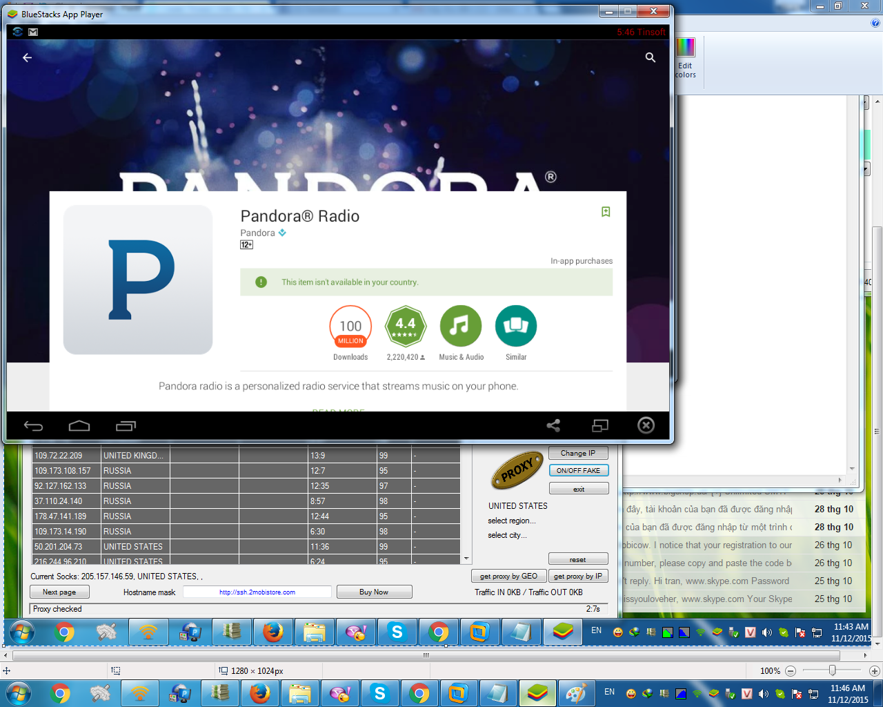Open Skype in the bottommost Windows taskbar
This screenshot has height=707, width=883.
coord(379,693)
